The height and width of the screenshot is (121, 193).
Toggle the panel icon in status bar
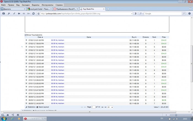click(x=2, y=115)
